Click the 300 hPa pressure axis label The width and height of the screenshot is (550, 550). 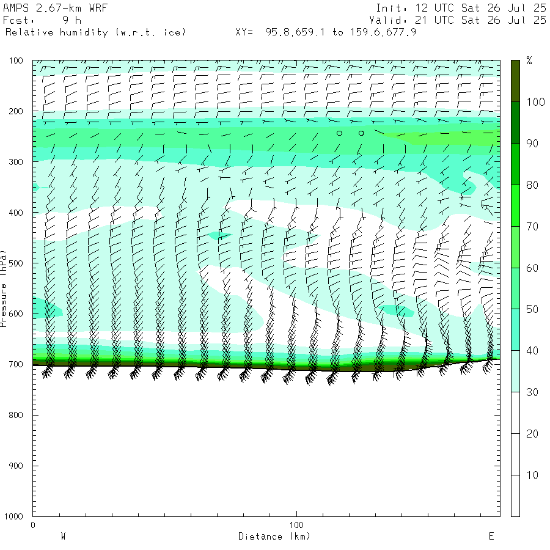(x=16, y=162)
